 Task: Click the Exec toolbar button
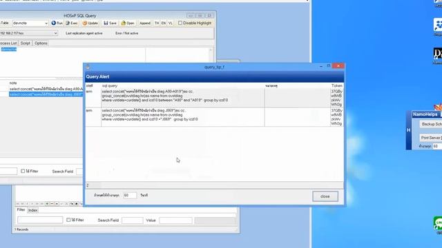[72, 23]
